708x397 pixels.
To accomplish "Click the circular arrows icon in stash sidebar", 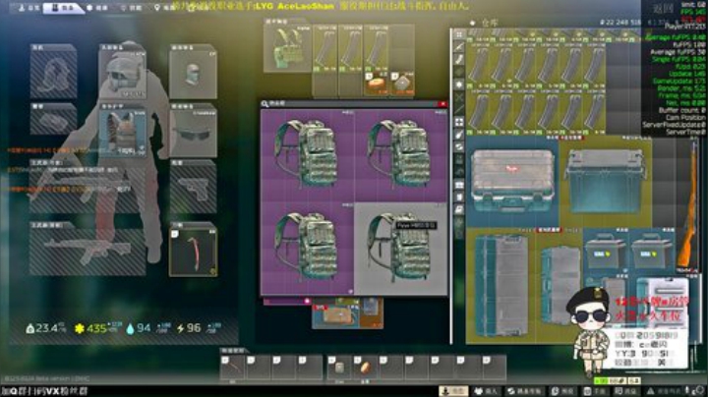I will click(x=459, y=147).
